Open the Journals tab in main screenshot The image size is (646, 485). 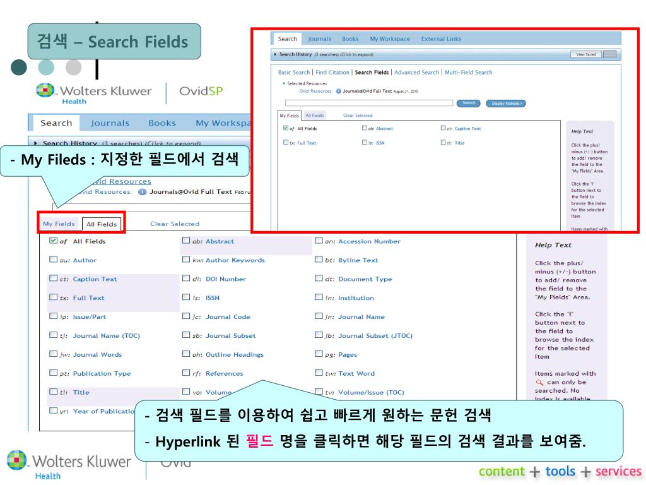tap(110, 123)
